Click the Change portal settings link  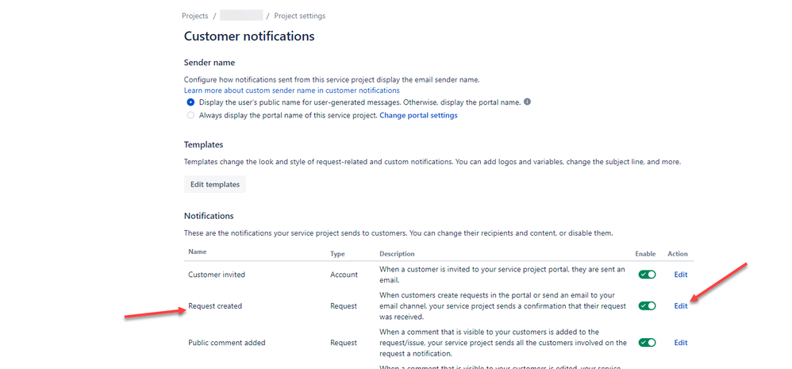418,115
